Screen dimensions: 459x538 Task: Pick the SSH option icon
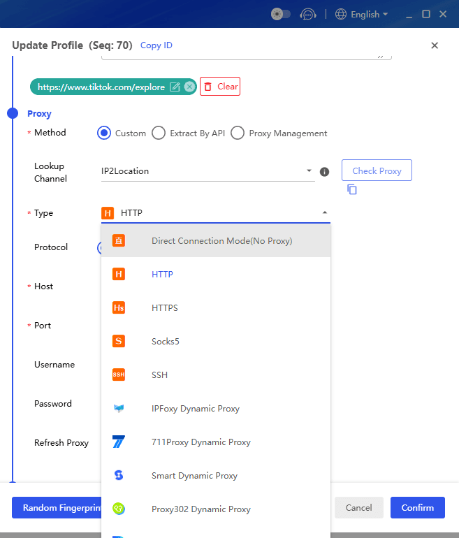(x=119, y=375)
